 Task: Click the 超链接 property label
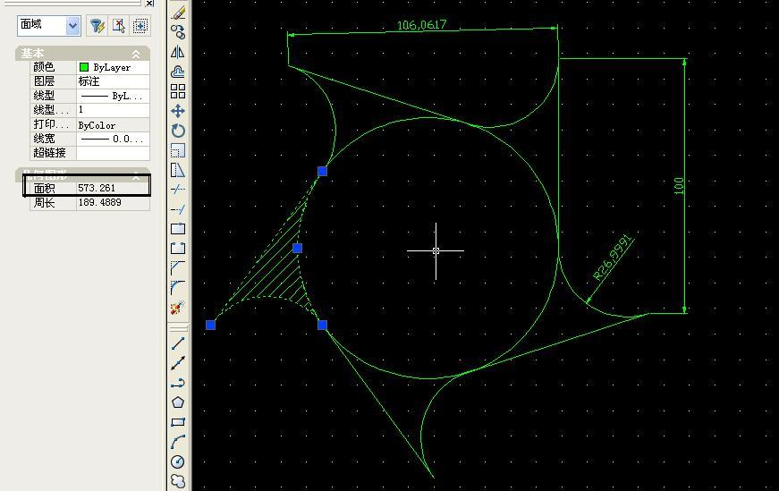tap(49, 153)
